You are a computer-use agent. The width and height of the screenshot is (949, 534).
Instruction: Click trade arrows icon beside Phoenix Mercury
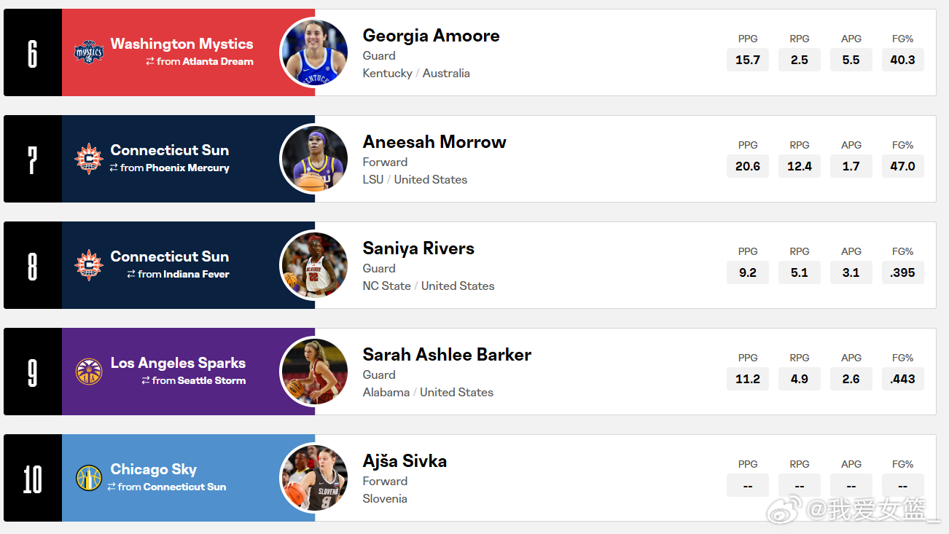pyautogui.click(x=114, y=168)
